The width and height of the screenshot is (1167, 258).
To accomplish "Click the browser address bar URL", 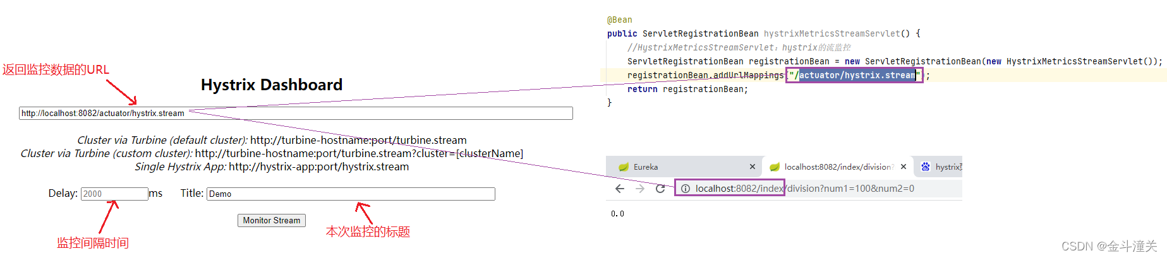I will pyautogui.click(x=805, y=189).
